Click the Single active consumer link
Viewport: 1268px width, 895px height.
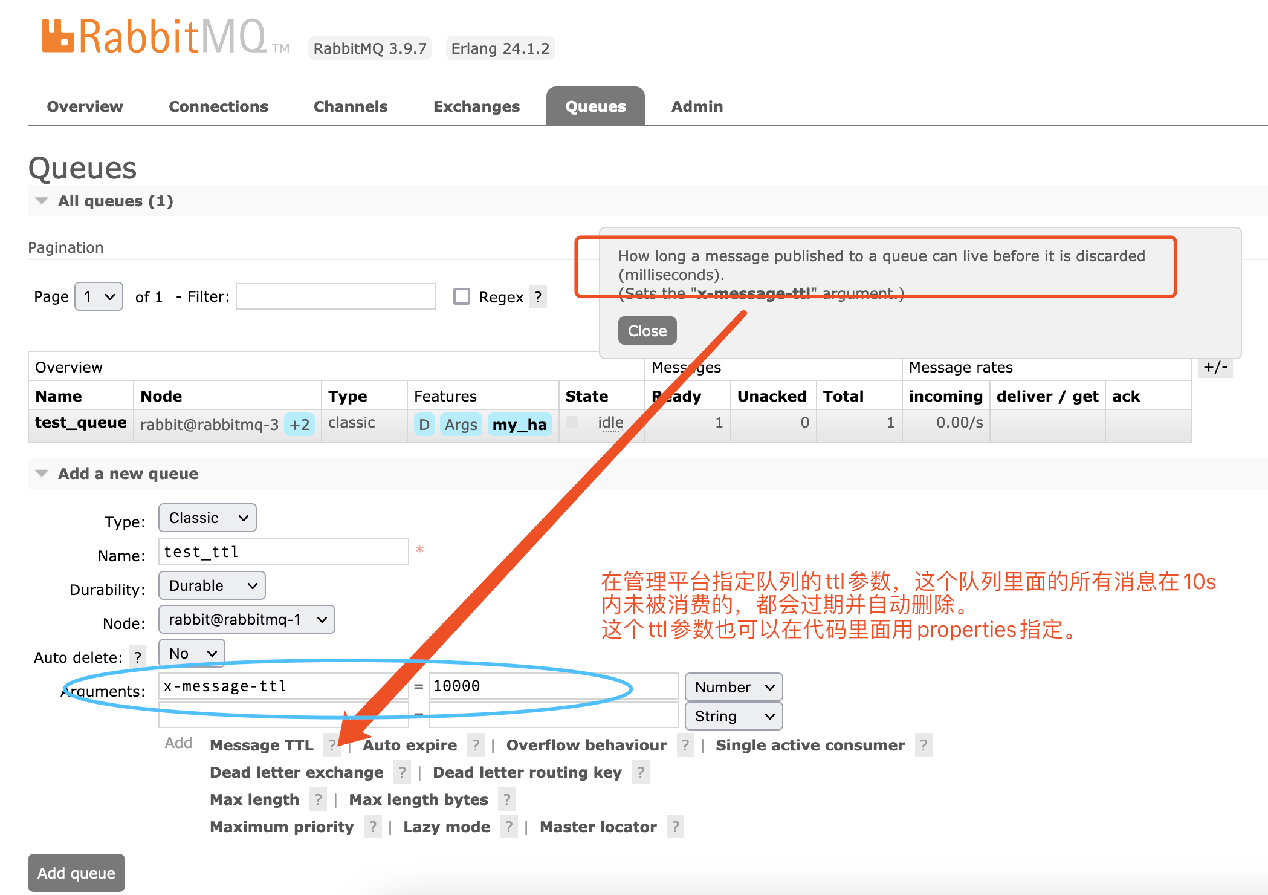click(810, 745)
